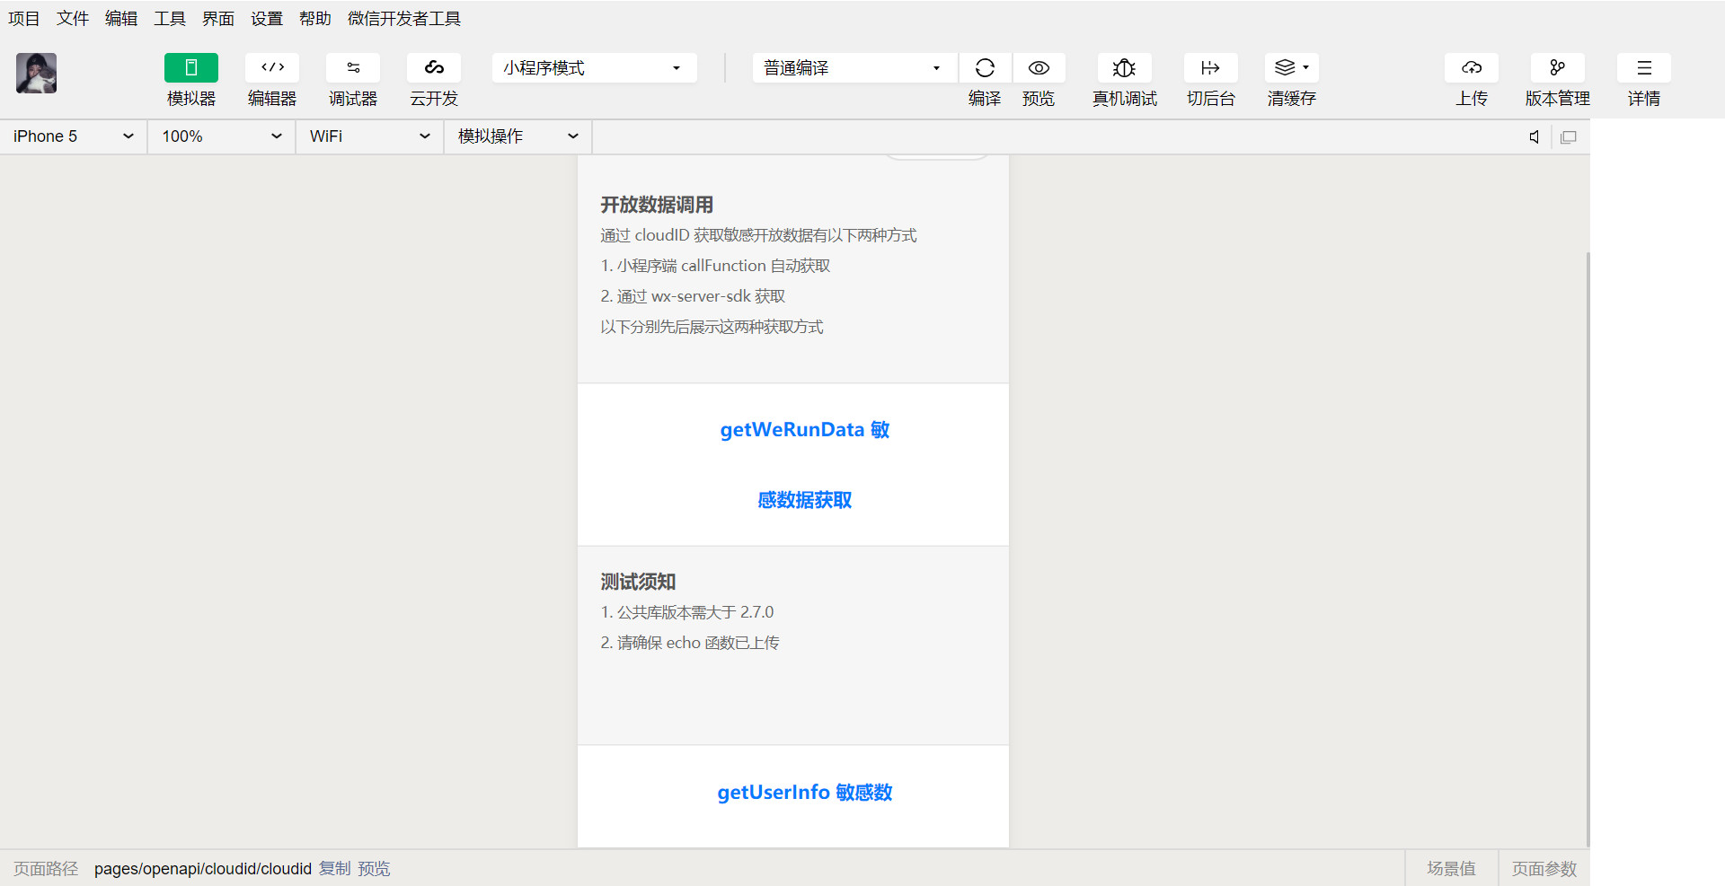
Task: Mute the simulator sound speaker icon
Action: pos(1535,137)
